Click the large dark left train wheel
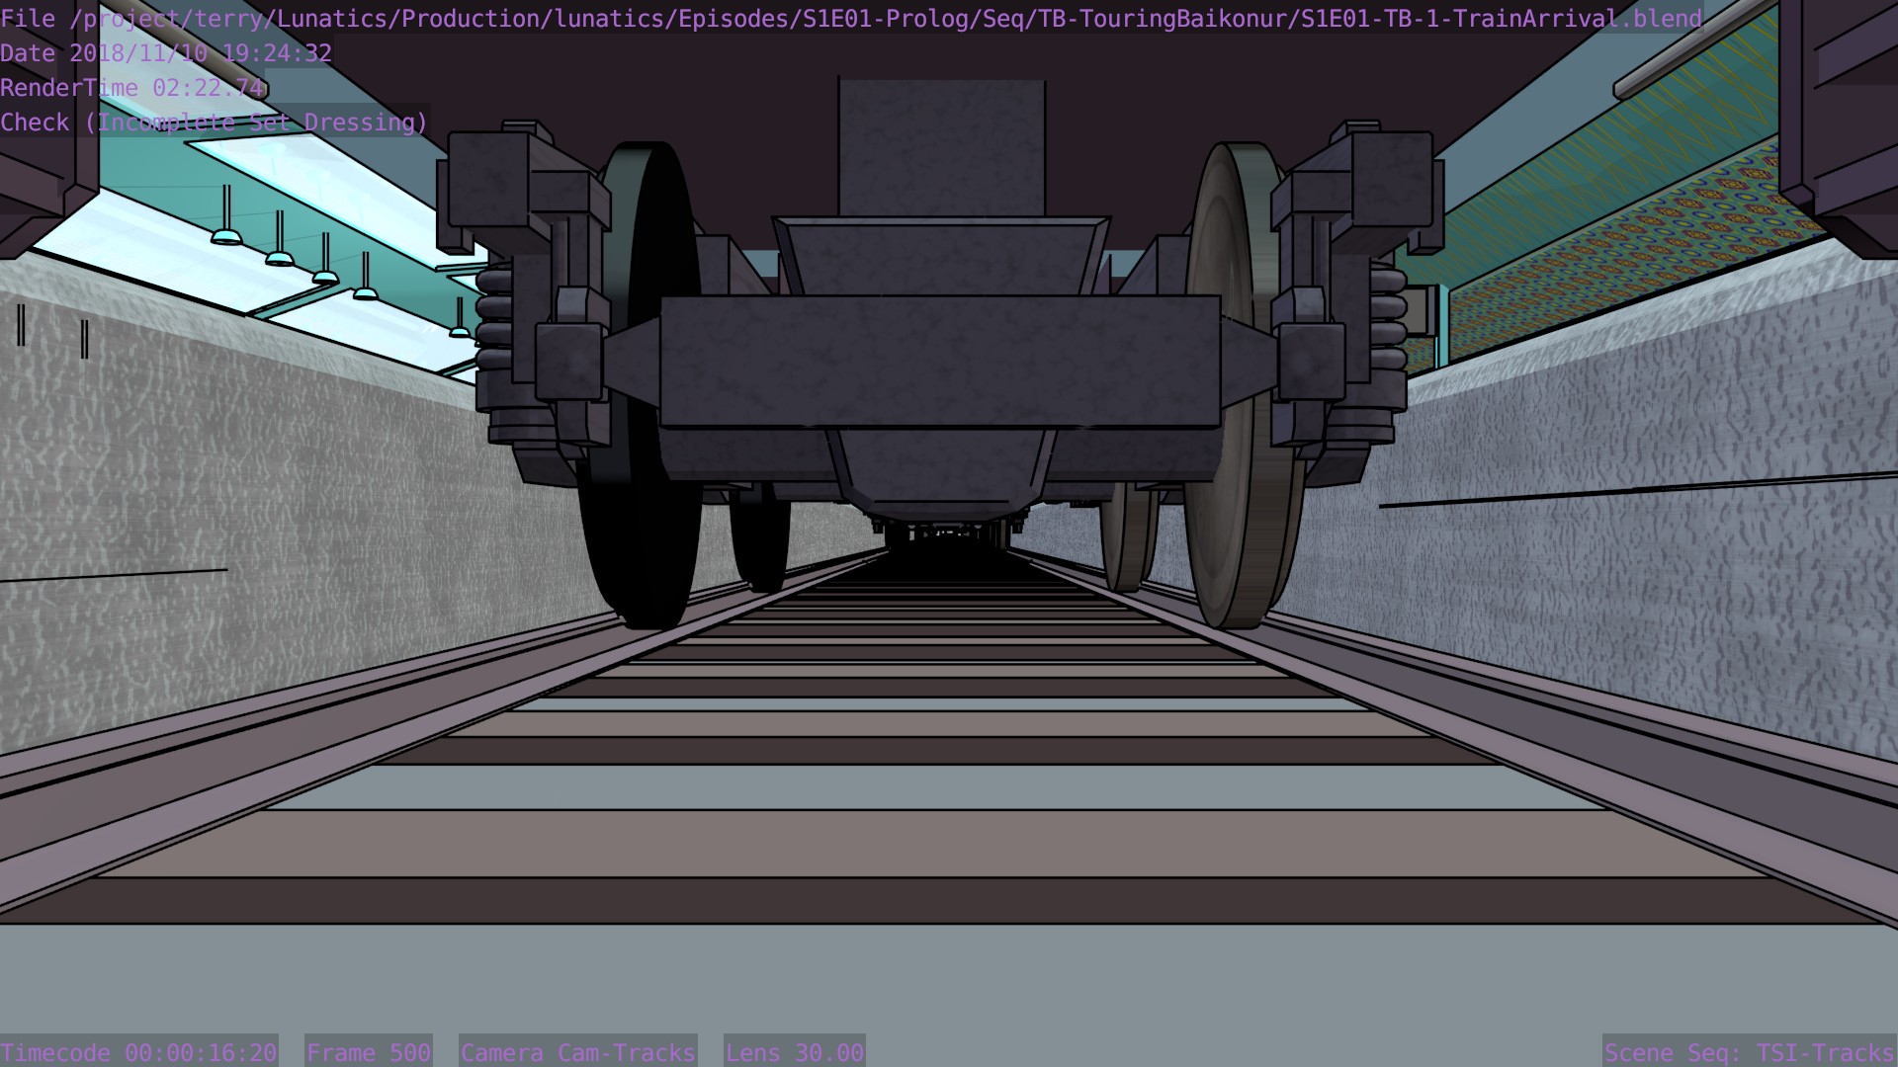The height and width of the screenshot is (1067, 1898). pos(643,533)
